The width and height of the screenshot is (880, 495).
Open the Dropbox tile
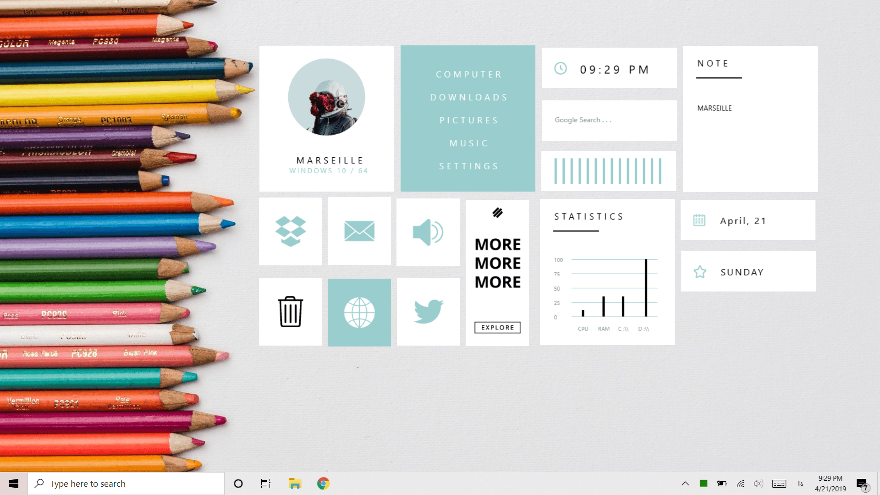291,231
